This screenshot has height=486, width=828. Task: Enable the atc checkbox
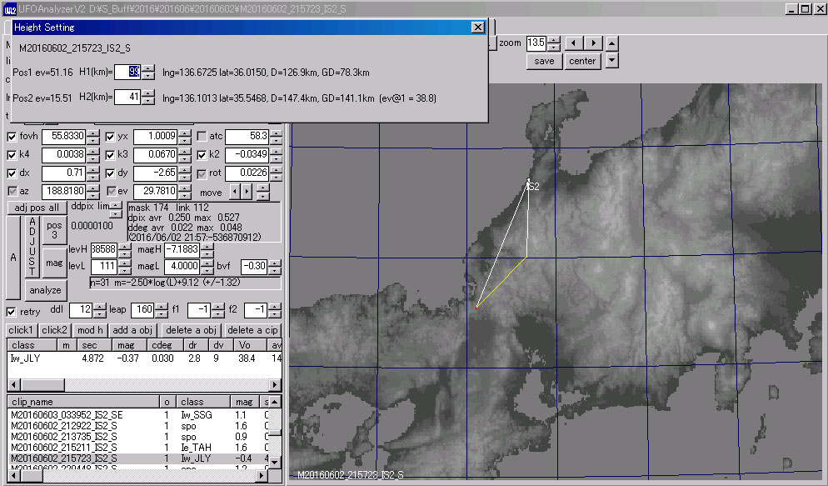coord(202,136)
